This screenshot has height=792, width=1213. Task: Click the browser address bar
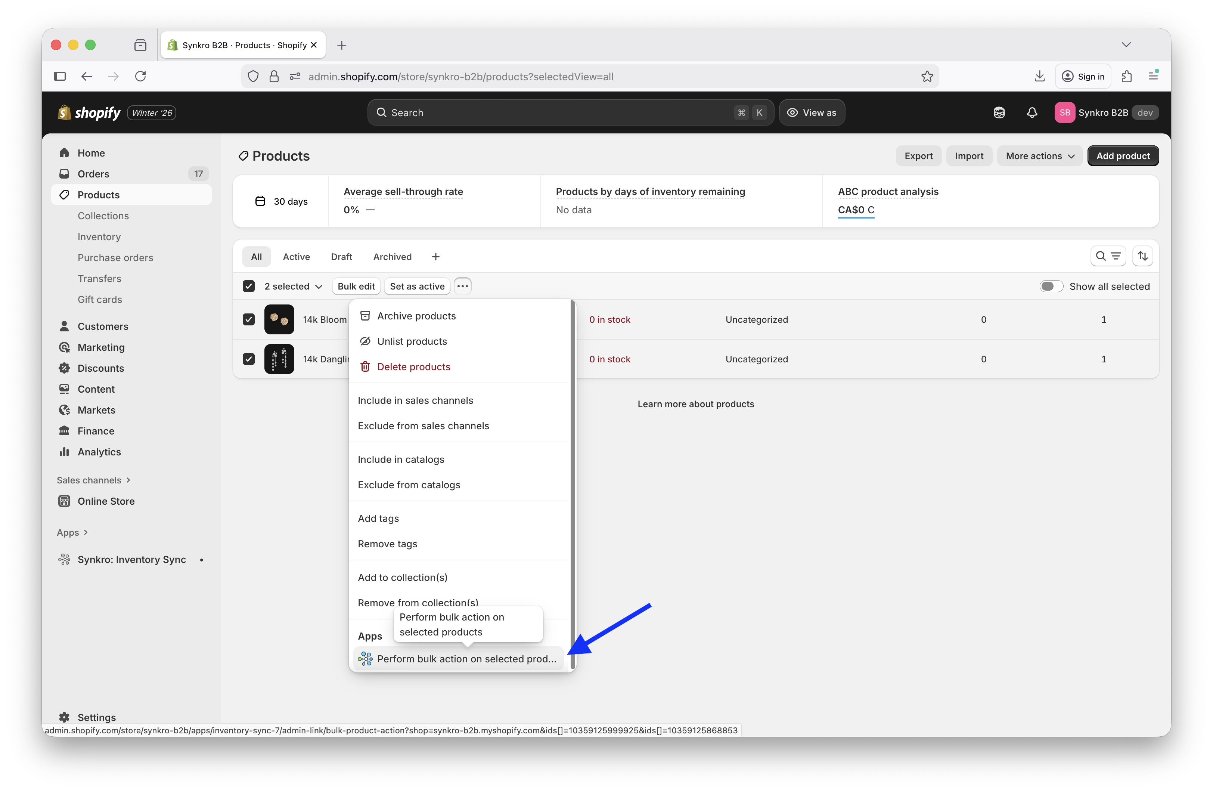(561, 77)
